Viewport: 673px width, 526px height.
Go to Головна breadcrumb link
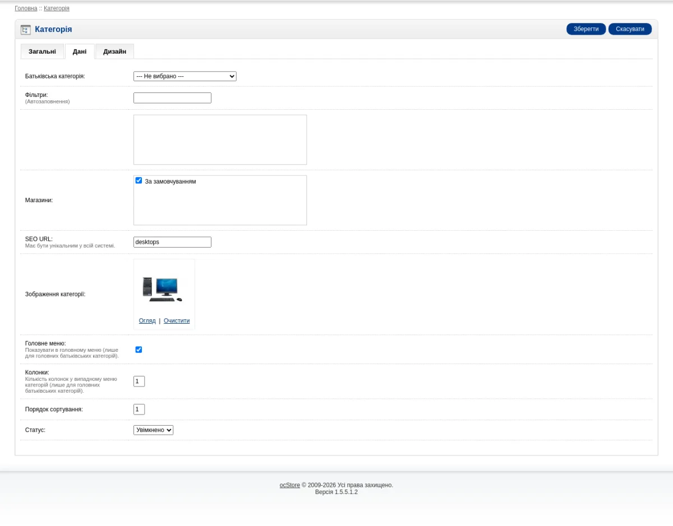click(26, 8)
